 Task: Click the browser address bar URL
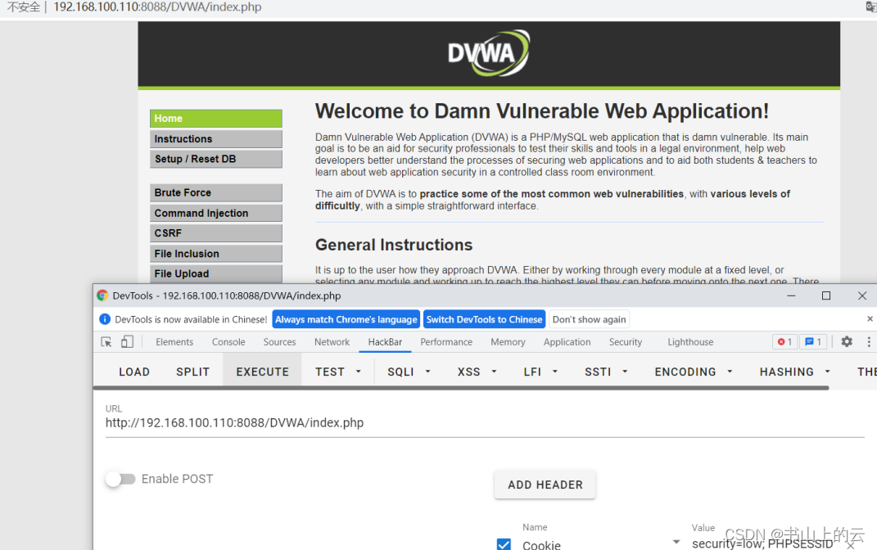157,7
